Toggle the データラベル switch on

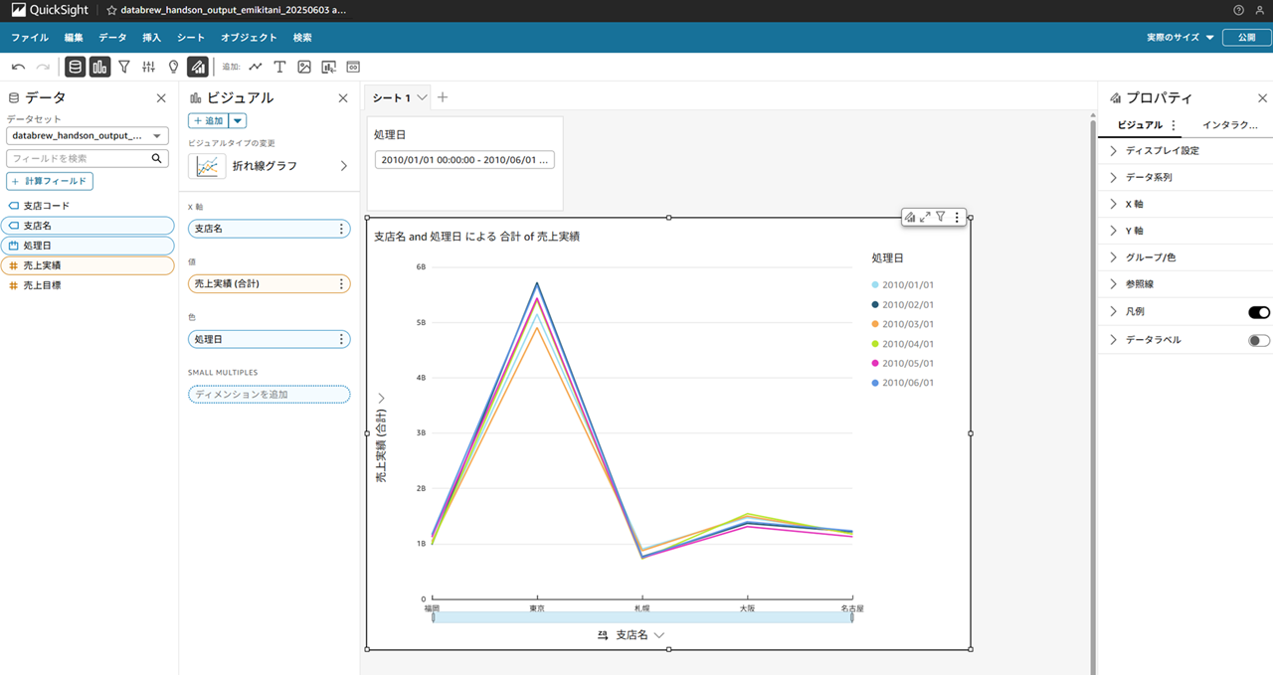[x=1259, y=340]
